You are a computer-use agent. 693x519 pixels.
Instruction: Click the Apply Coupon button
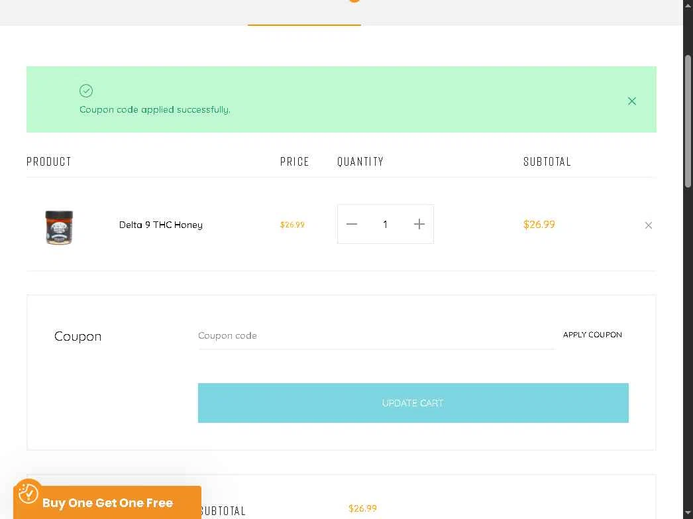pos(592,335)
